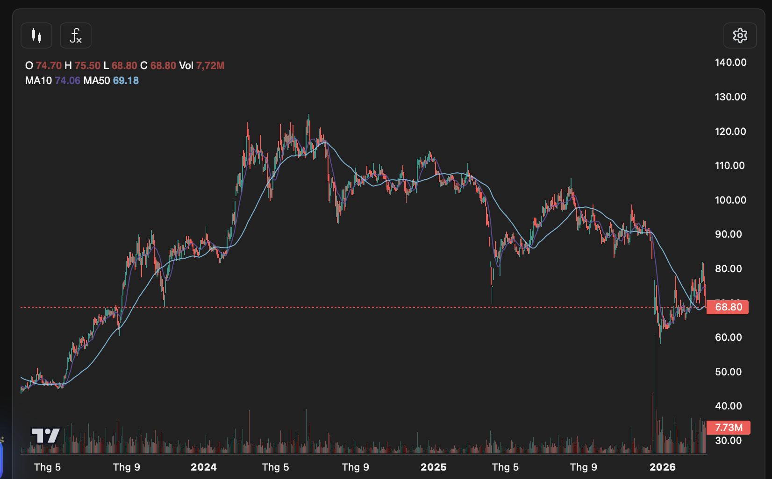Click the 50.00 price scale label
Image resolution: width=772 pixels, height=479 pixels.
point(728,372)
